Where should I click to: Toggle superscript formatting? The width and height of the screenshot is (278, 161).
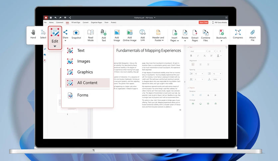tap(211, 56)
